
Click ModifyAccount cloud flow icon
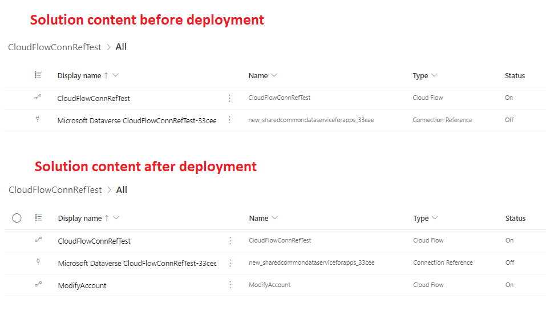38,285
